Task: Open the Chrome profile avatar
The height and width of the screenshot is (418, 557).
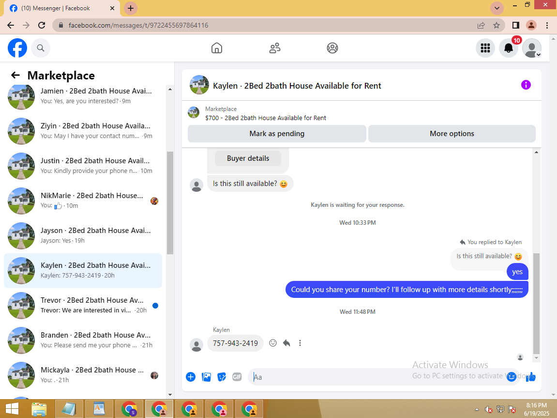Action: pyautogui.click(x=531, y=25)
